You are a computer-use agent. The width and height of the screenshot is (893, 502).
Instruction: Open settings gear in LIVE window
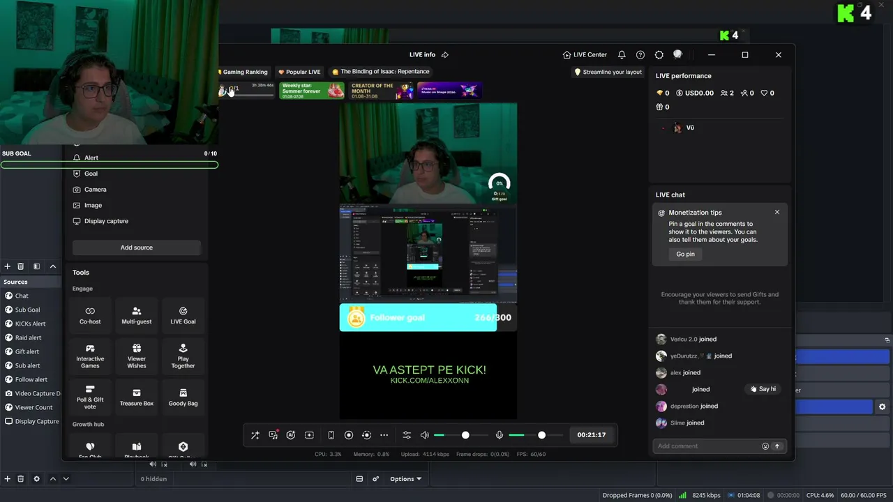click(659, 54)
